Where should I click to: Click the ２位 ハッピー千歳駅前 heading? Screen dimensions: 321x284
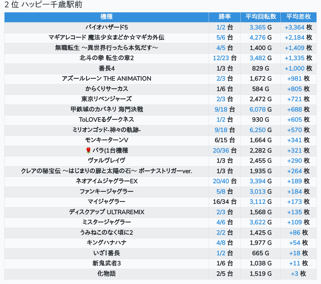coord(43,5)
